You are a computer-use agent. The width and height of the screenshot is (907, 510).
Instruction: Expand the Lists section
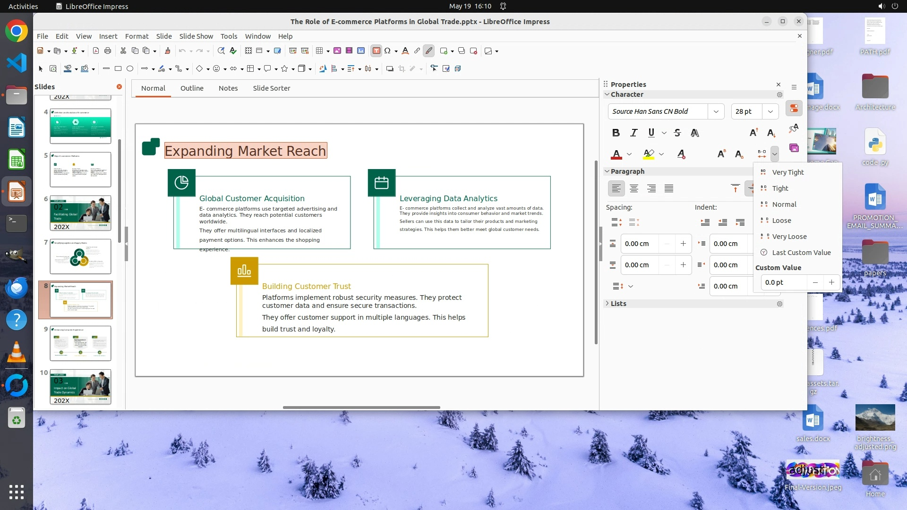click(x=618, y=304)
